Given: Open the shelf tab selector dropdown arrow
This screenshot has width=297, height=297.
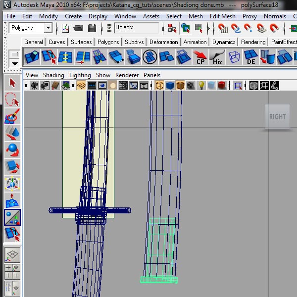Looking at the screenshot, I should (15, 64).
